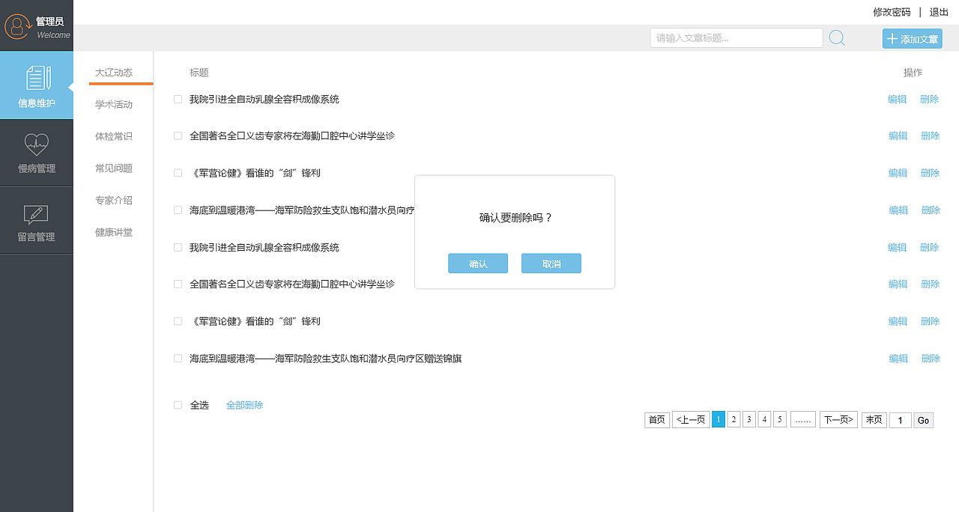Go to 首页 in the pagination
The width and height of the screenshot is (959, 512).
[x=657, y=420]
